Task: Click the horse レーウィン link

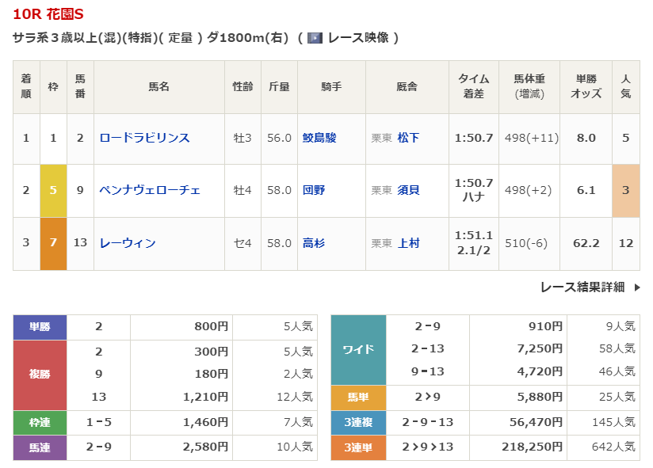Action: click(127, 243)
